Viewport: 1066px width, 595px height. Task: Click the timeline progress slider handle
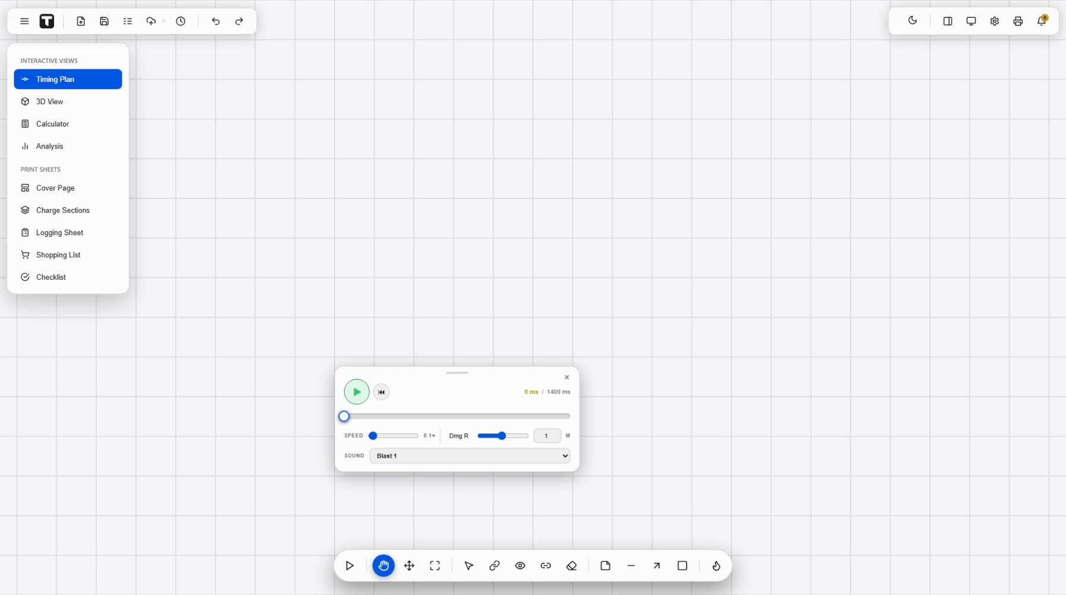pyautogui.click(x=344, y=416)
